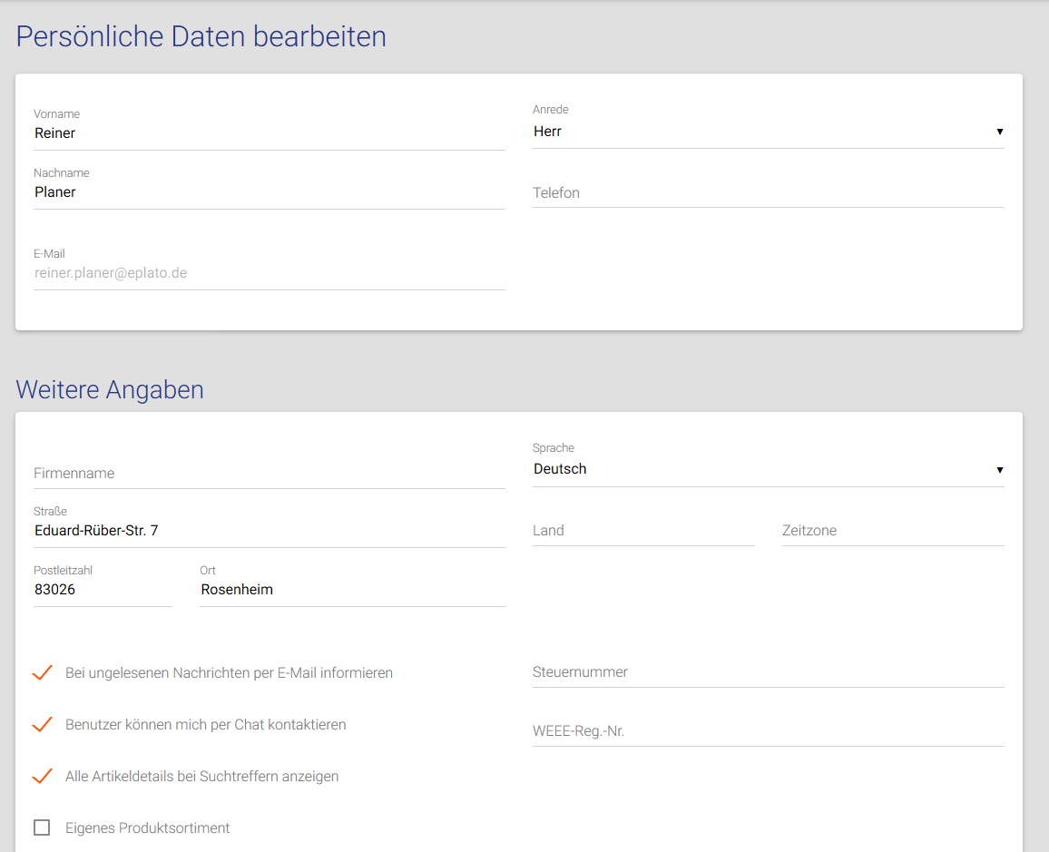Uncheck email notification for unread messages
Image resolution: width=1049 pixels, height=852 pixels.
42,673
